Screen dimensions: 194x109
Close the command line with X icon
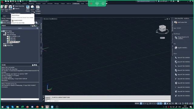[43, 97]
